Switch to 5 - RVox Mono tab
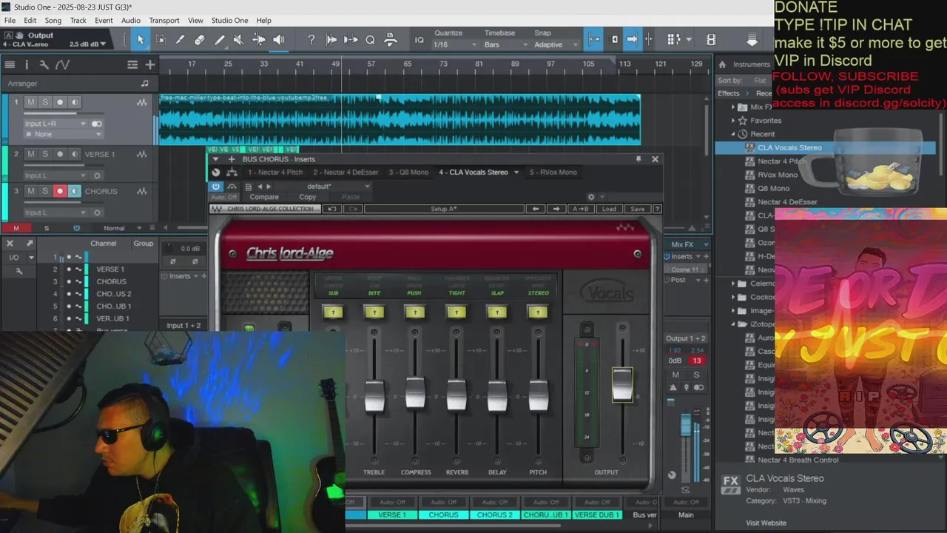 coord(553,172)
